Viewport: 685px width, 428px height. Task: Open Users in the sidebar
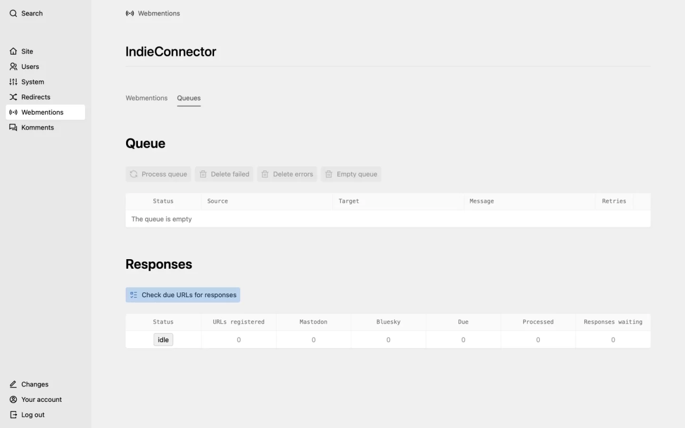coord(45,67)
